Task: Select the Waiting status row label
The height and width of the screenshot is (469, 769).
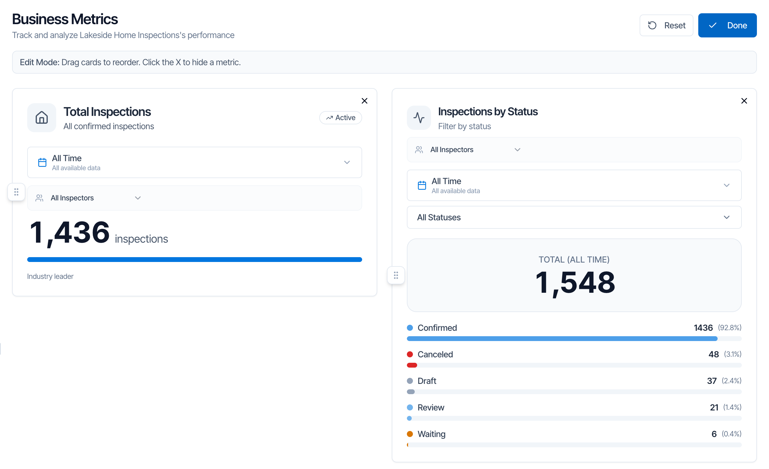Action: click(431, 434)
